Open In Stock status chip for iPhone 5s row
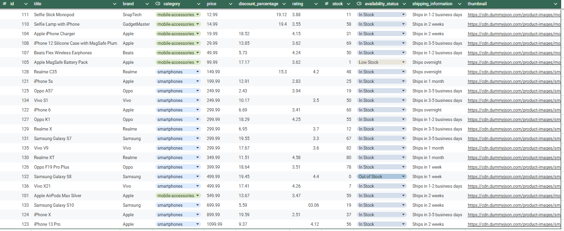 382,81
